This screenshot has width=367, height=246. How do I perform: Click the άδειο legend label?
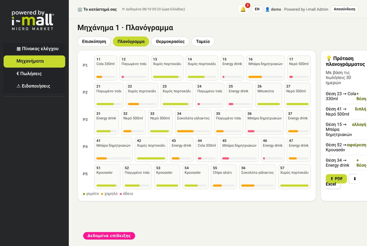(x=128, y=194)
